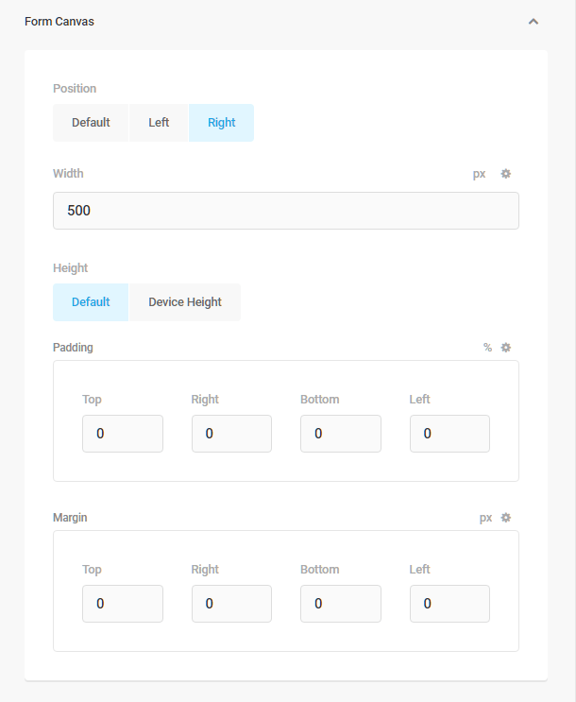Change the Margin px unit

tap(485, 518)
